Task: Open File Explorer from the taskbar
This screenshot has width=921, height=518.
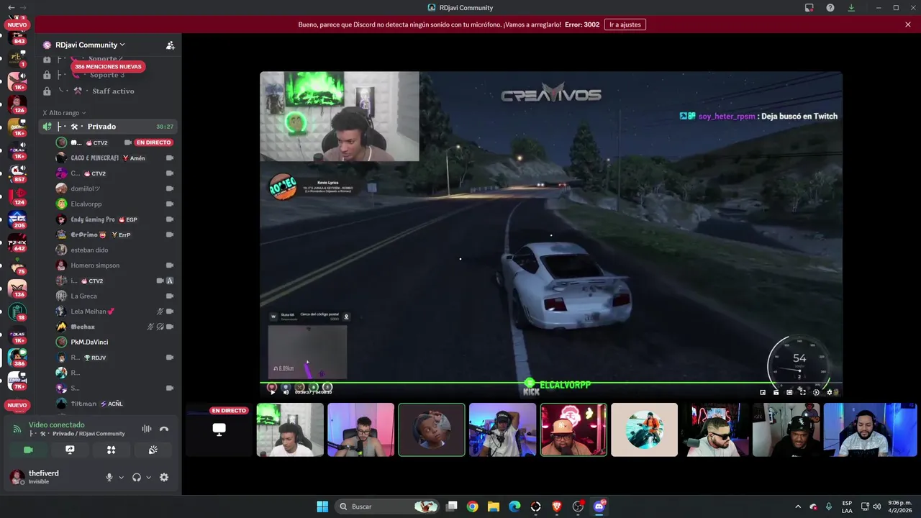Action: 494,506
